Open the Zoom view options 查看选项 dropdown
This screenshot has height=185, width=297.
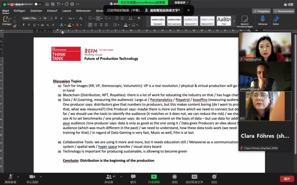coord(181,2)
